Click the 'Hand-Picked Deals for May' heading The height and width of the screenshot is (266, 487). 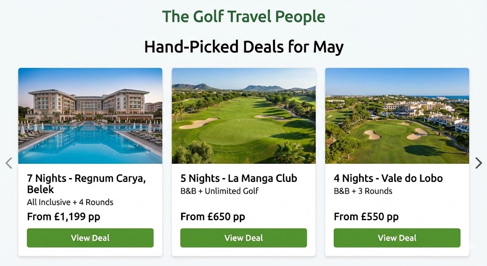243,47
